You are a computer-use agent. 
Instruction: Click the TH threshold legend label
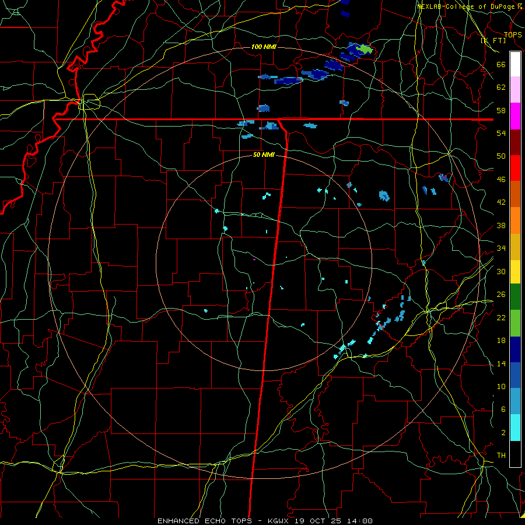[x=501, y=456]
